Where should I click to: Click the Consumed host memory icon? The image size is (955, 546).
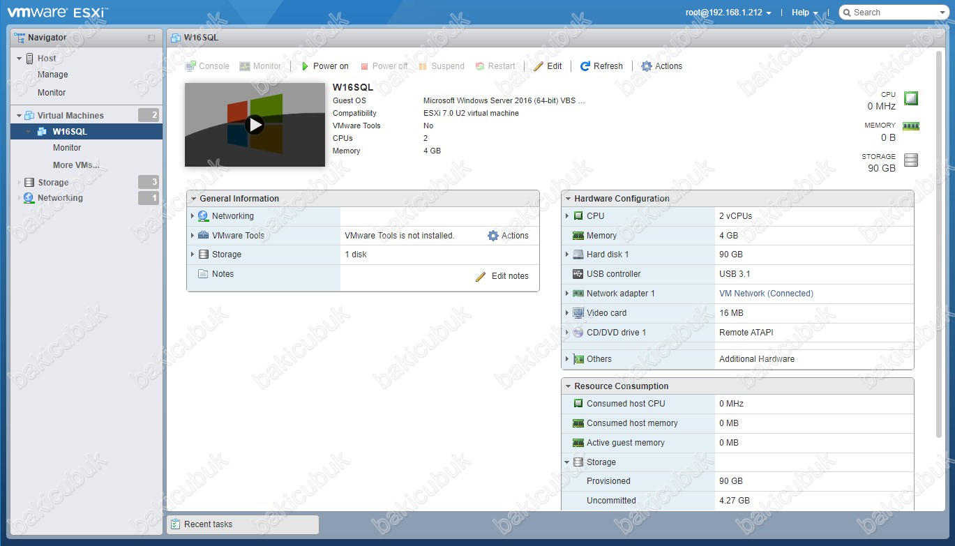click(x=578, y=423)
